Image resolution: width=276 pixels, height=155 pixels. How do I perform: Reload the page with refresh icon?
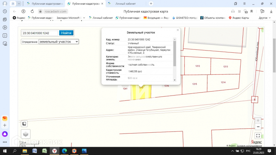tap(32, 11)
